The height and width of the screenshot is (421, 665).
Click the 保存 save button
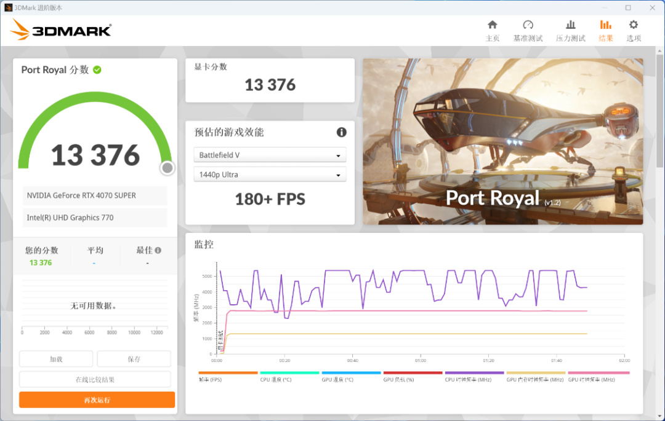pyautogui.click(x=134, y=359)
